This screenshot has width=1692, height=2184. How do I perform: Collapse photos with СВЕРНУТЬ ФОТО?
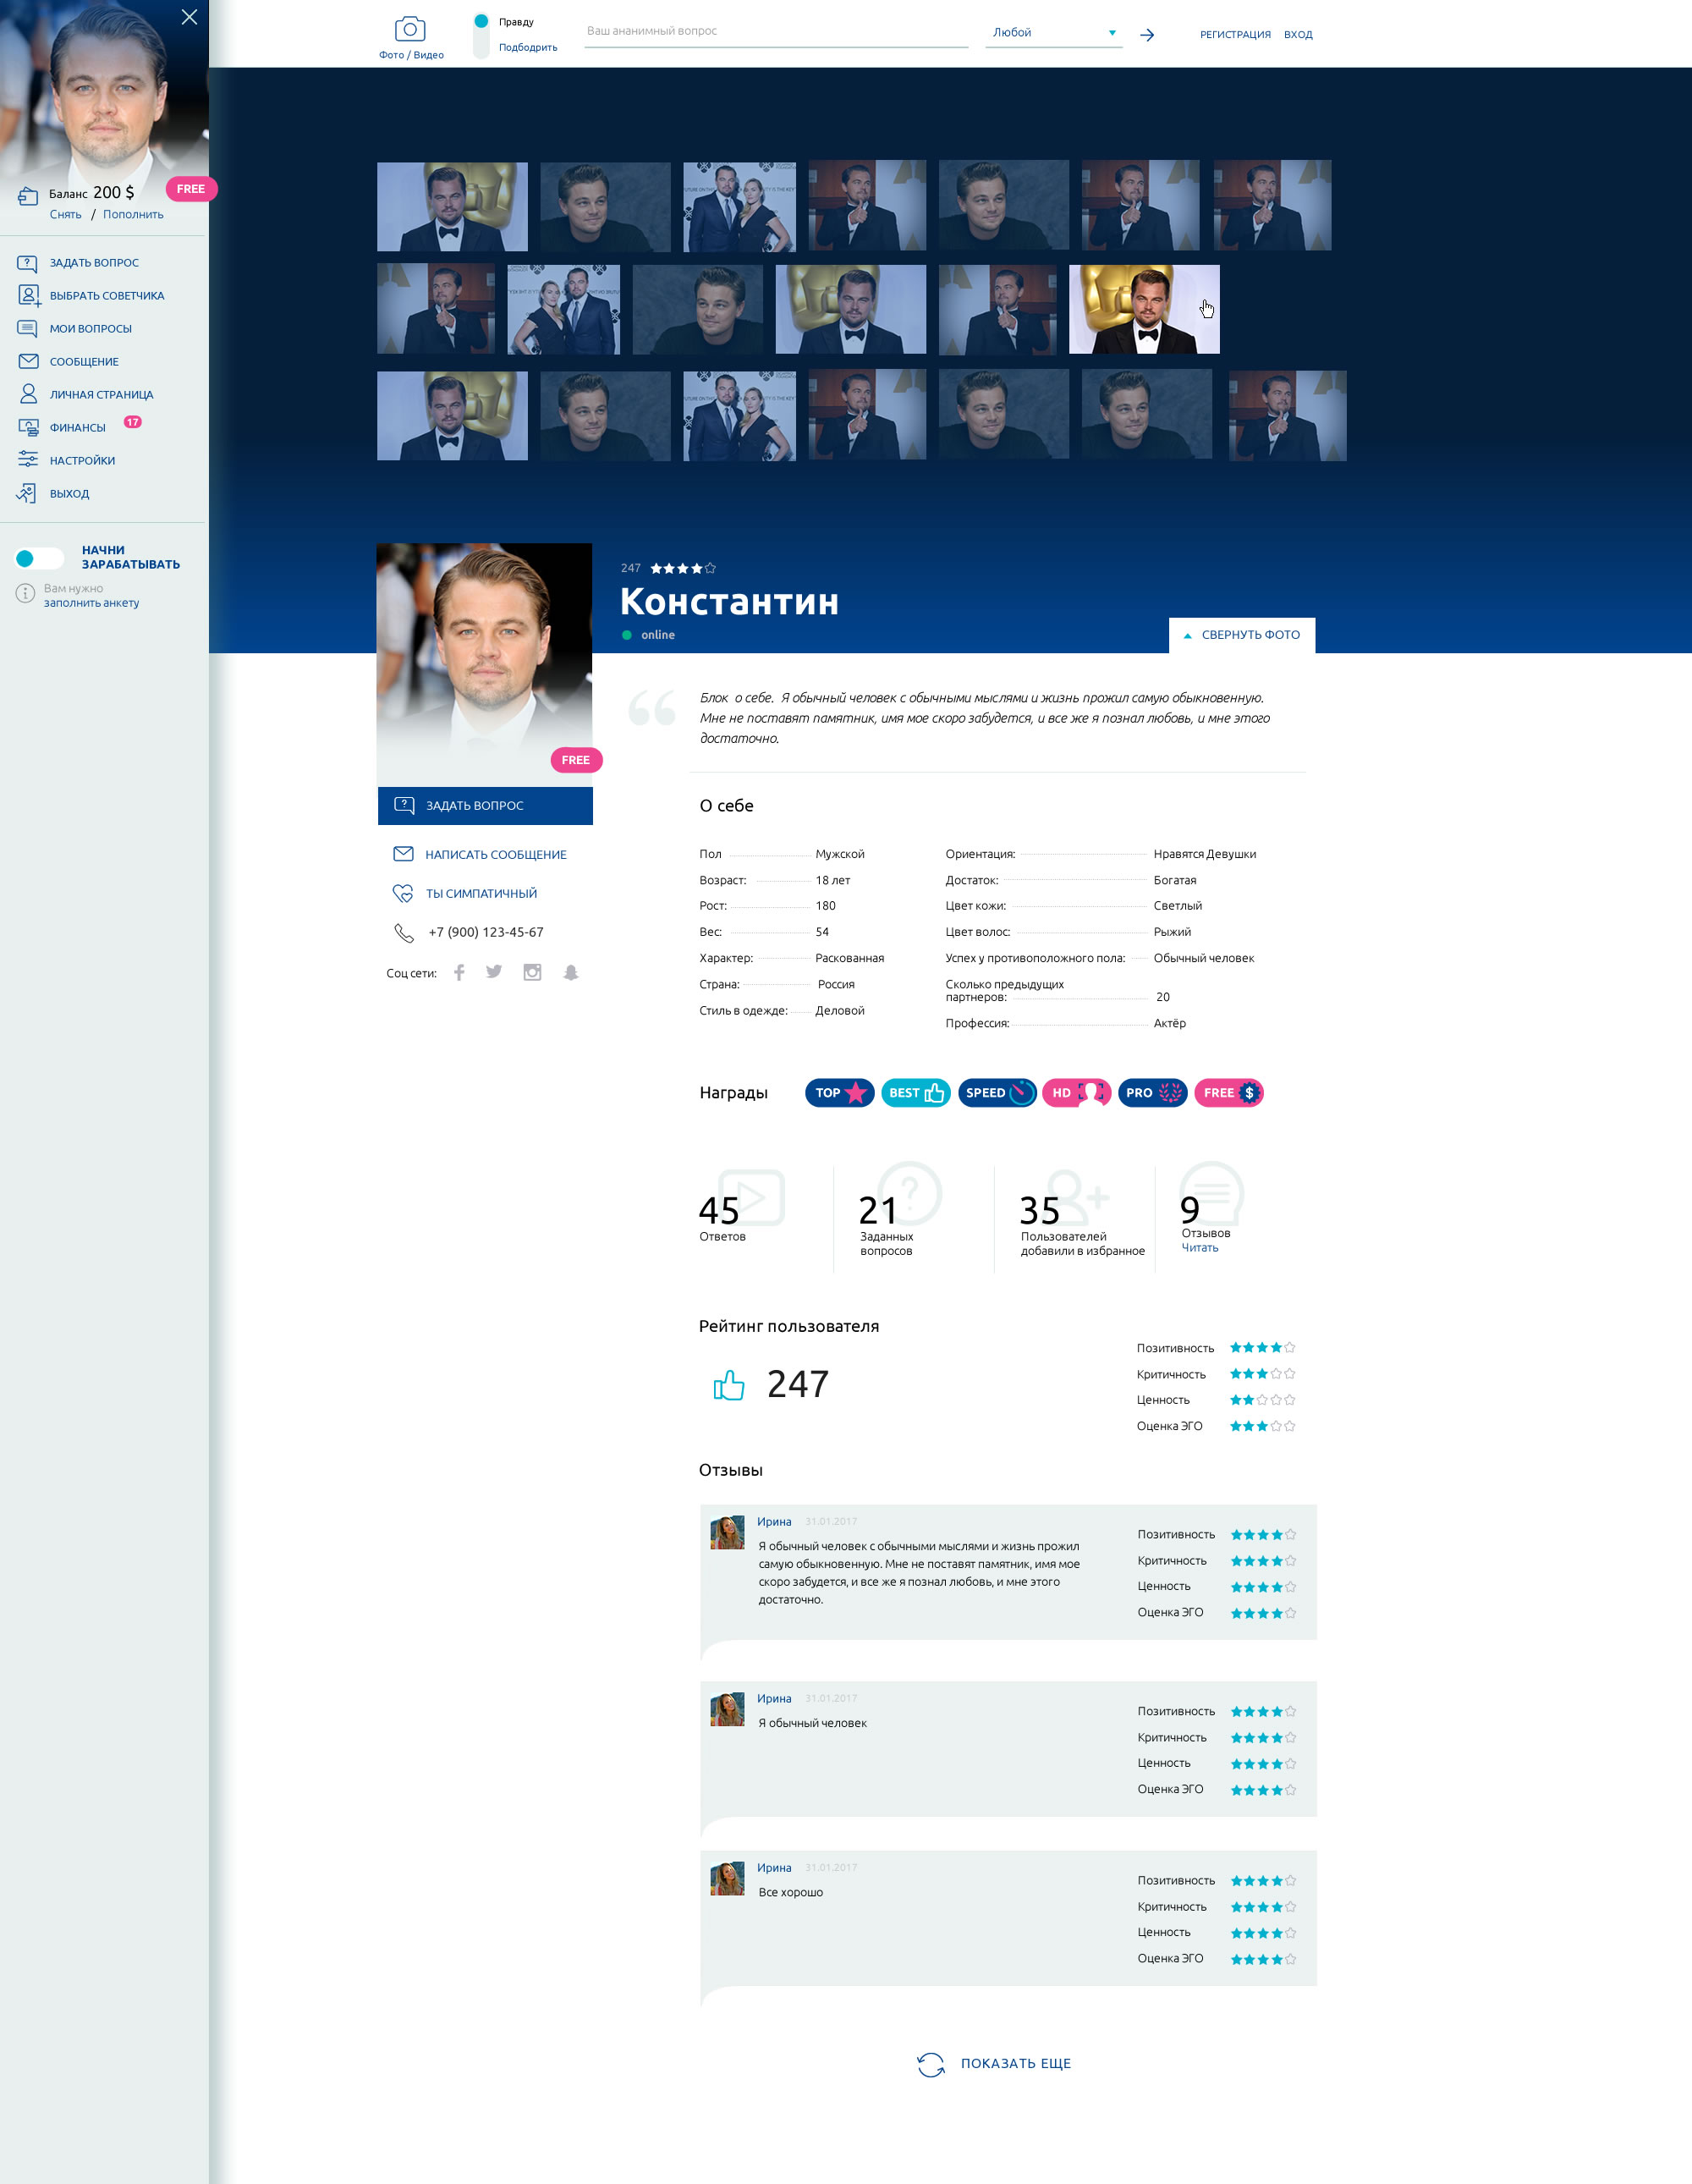point(1242,635)
